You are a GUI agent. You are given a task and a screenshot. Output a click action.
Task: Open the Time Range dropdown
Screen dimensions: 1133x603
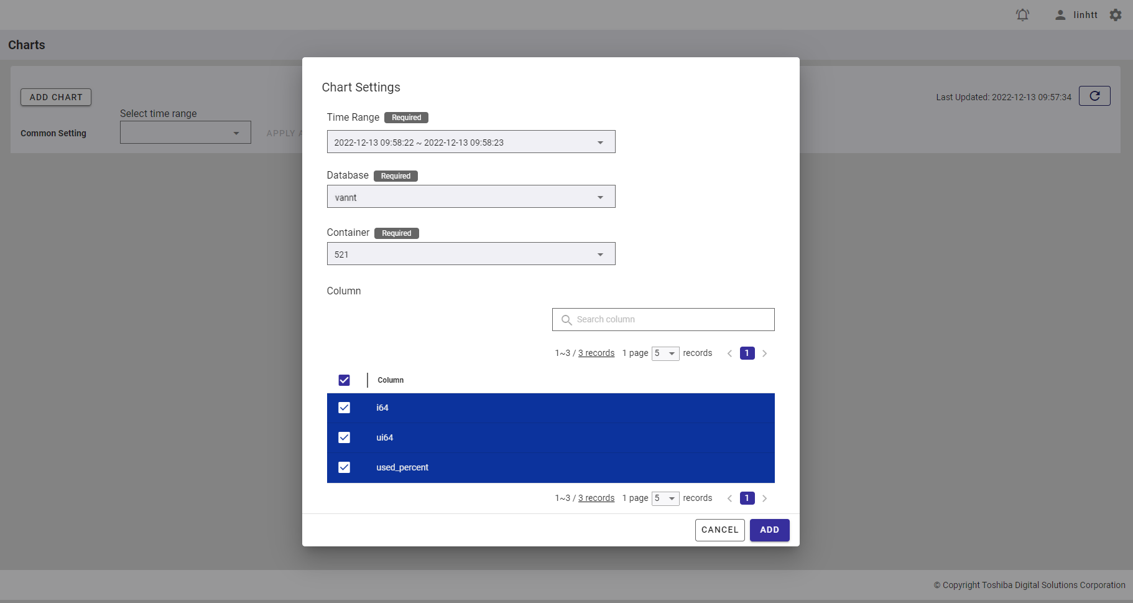pos(471,142)
